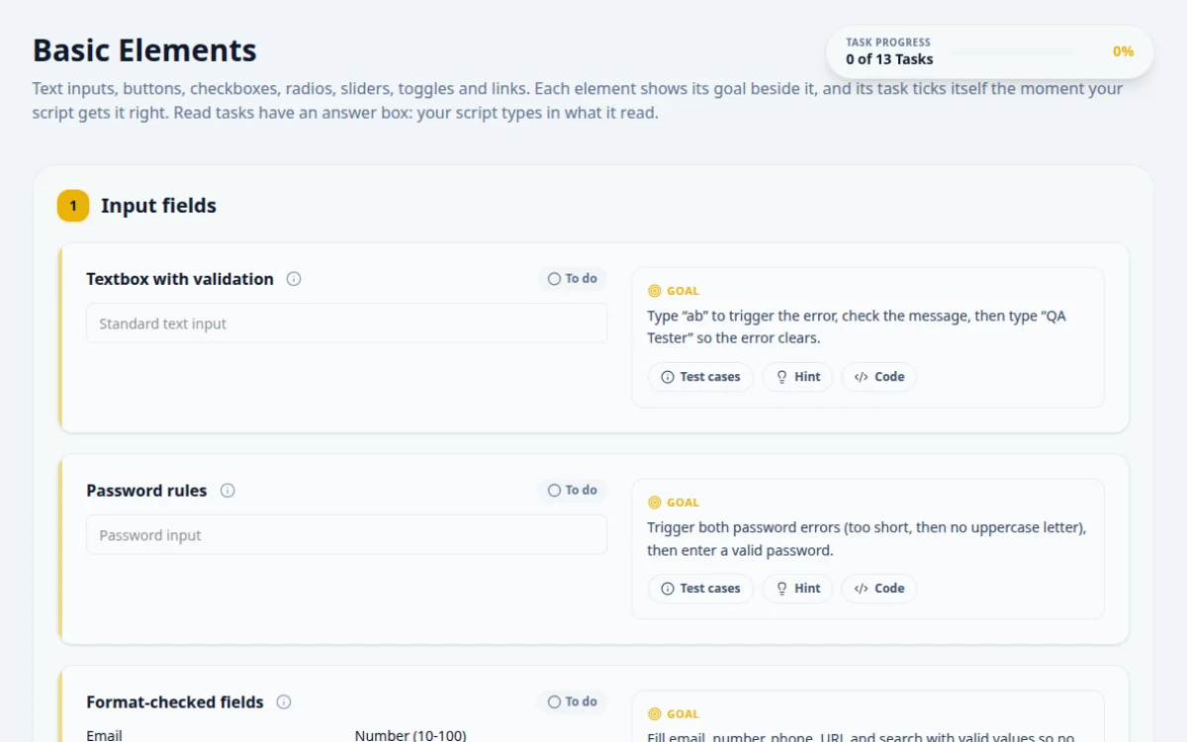Screen dimensions: 1187x742
Task: Open Test cases for Password rules goal
Action: click(x=700, y=589)
